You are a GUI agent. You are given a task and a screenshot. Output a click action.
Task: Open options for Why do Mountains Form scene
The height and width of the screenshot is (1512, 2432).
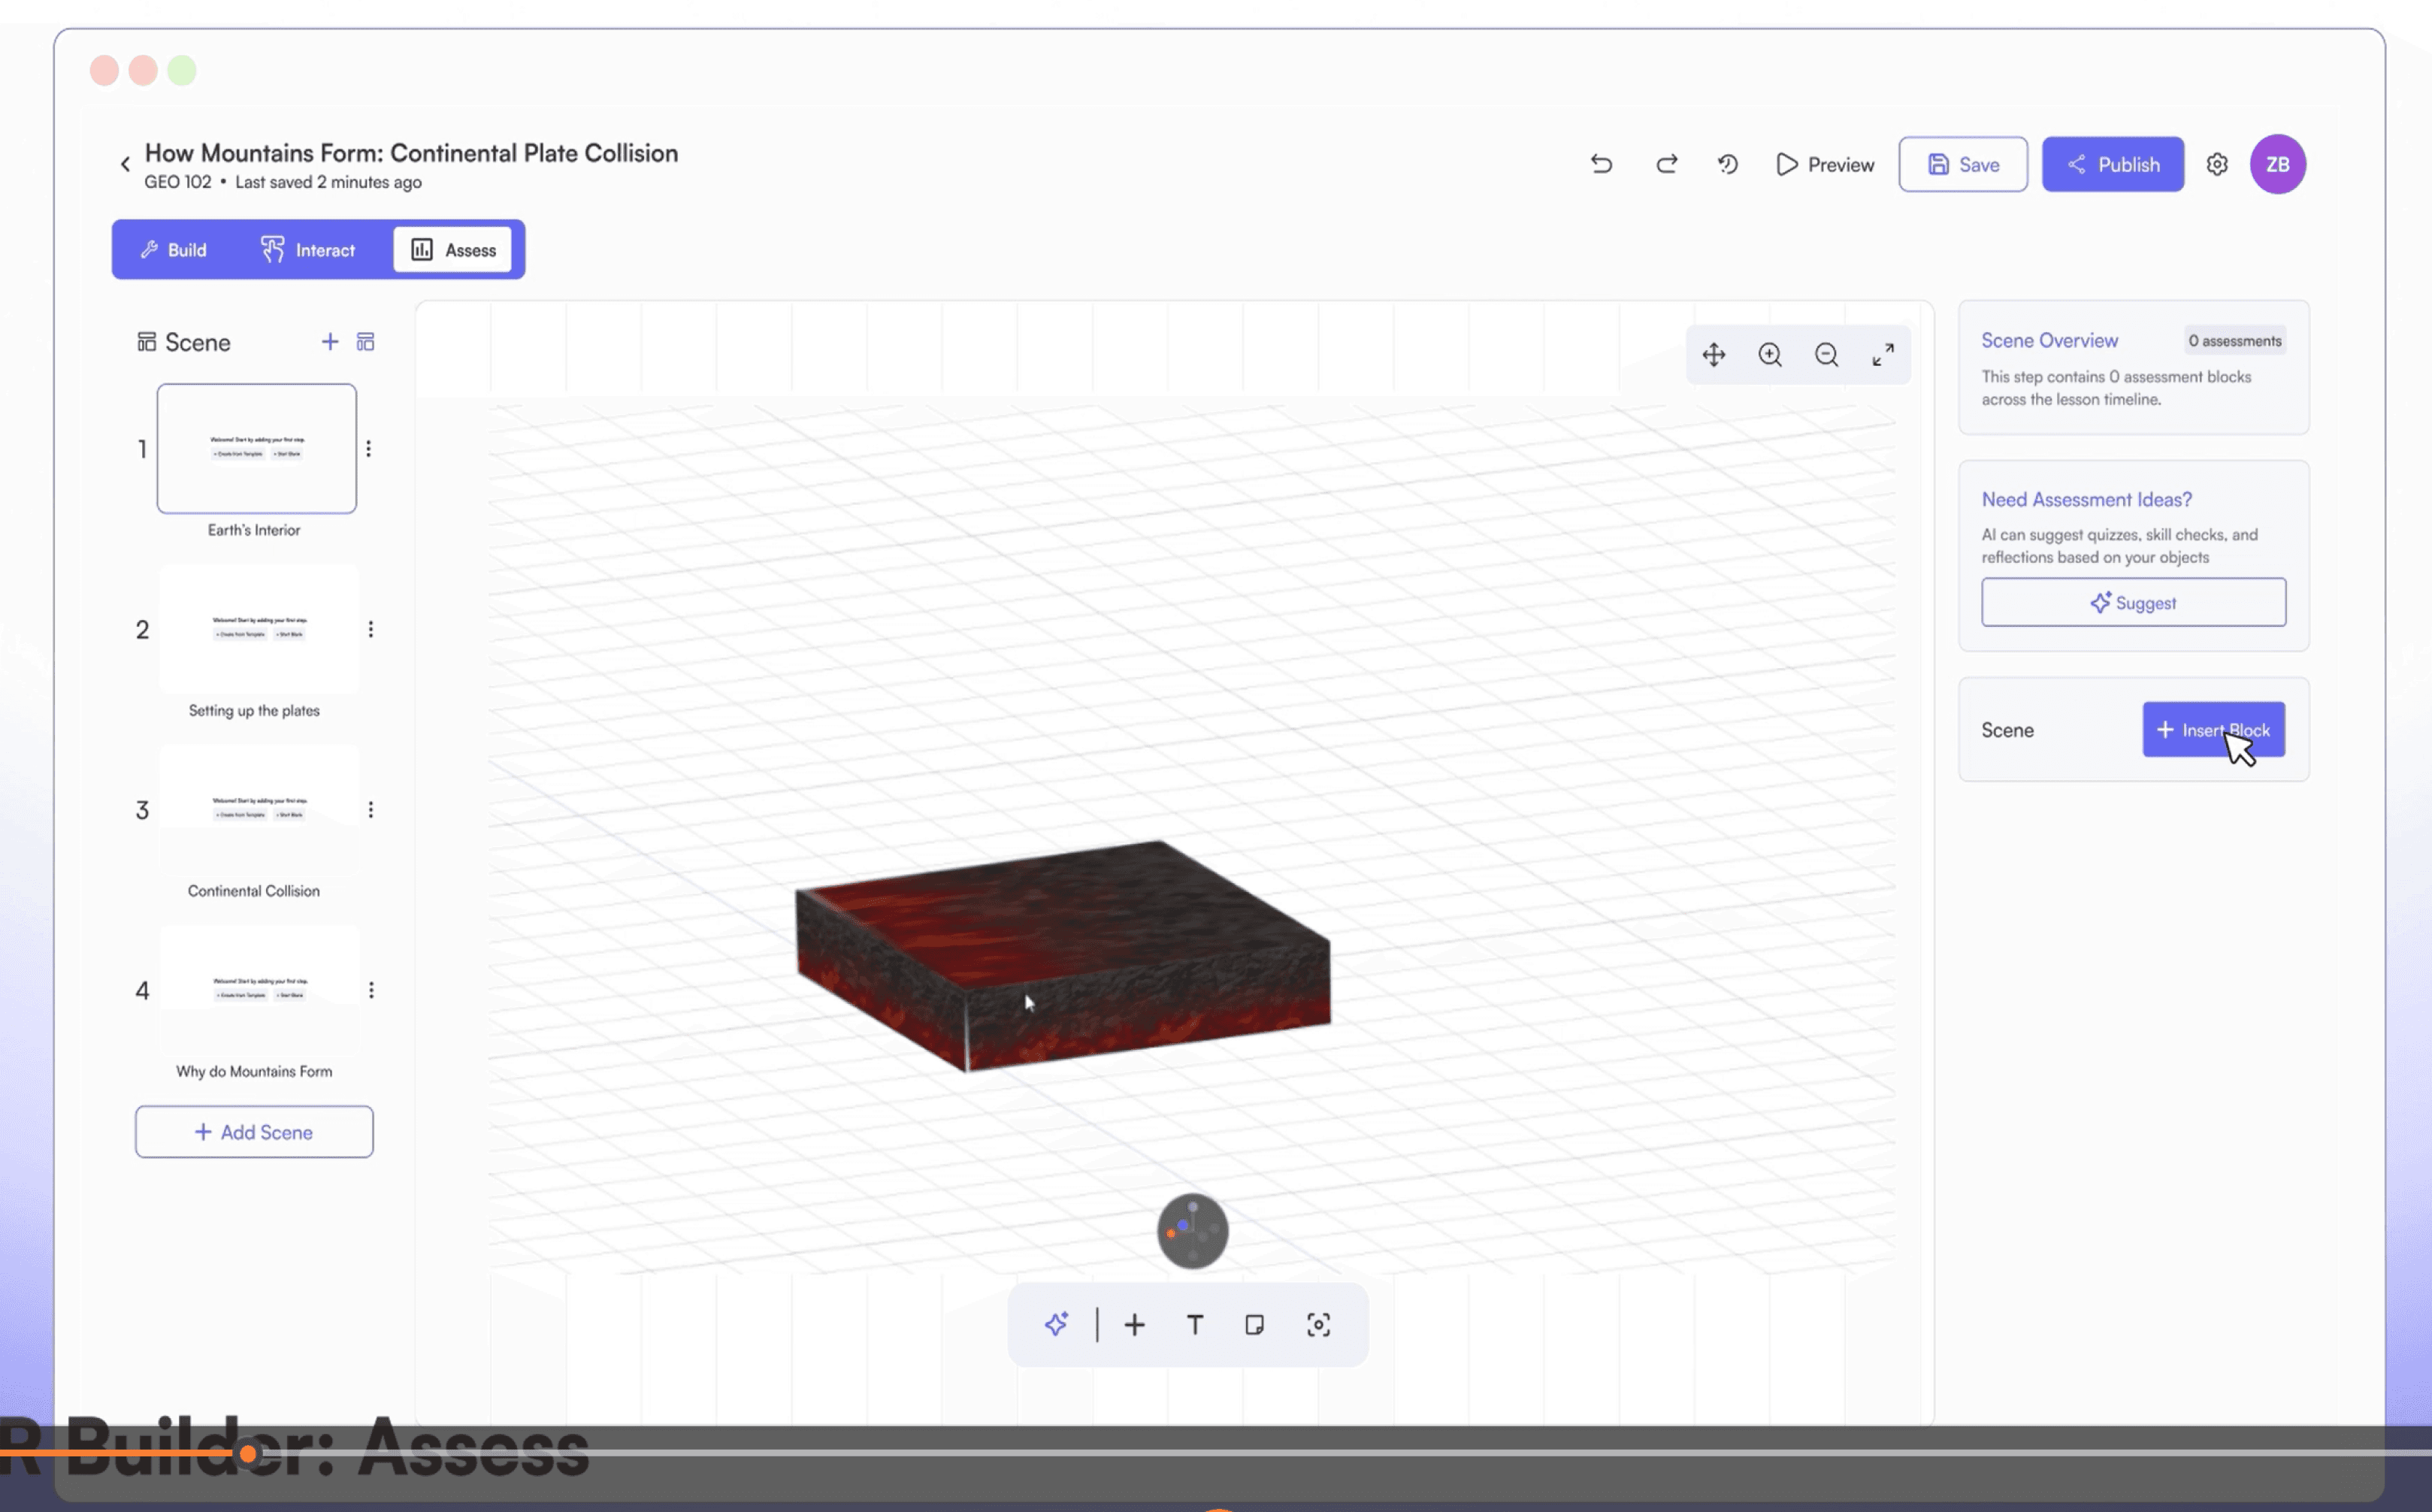click(371, 990)
